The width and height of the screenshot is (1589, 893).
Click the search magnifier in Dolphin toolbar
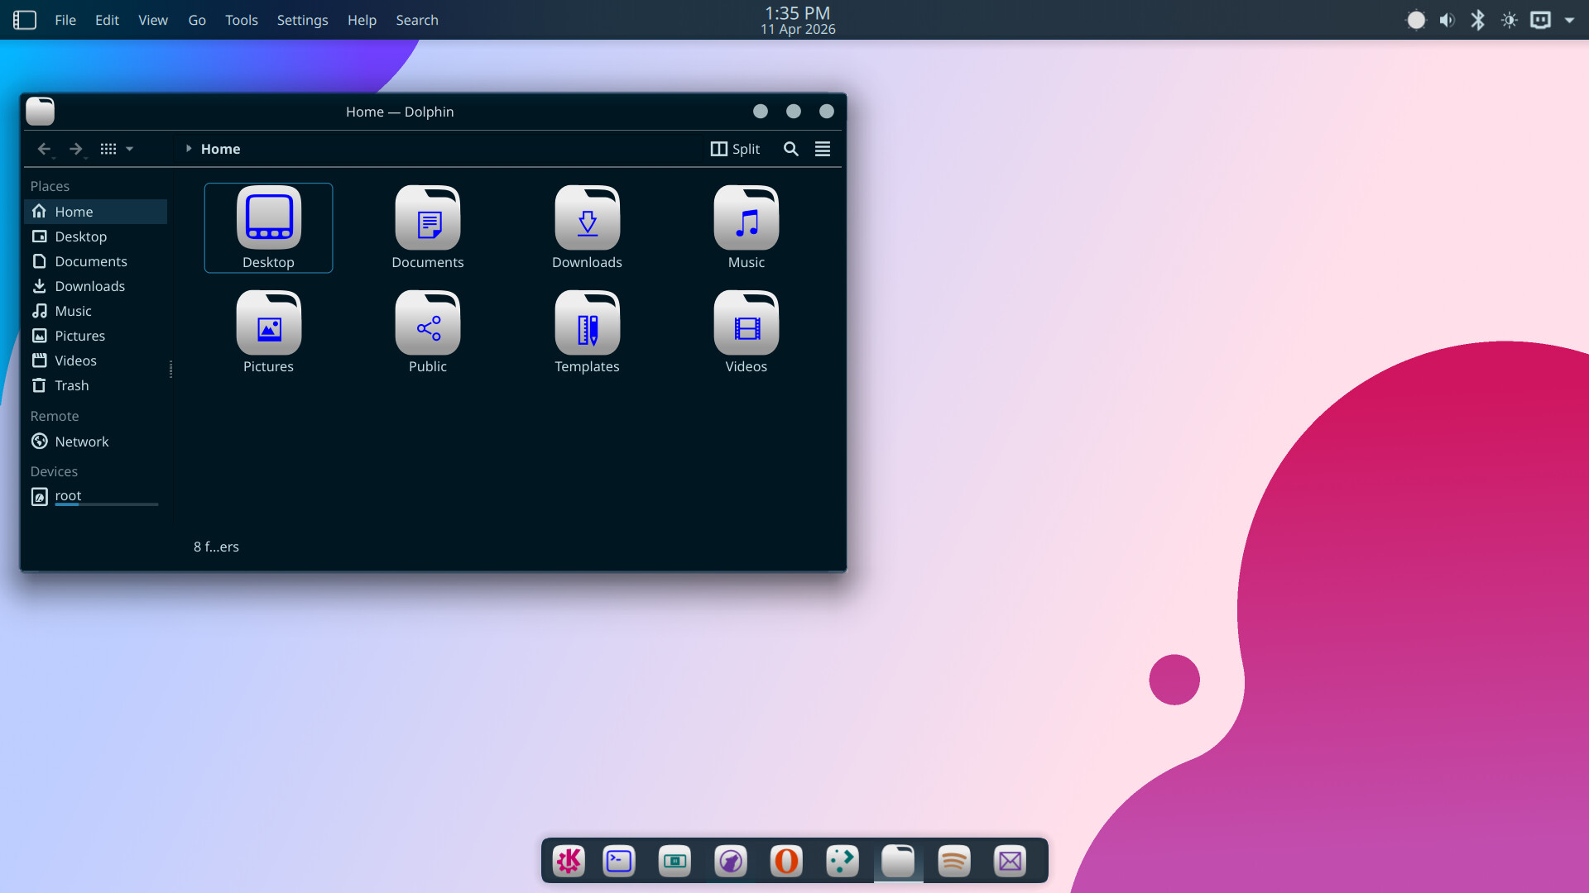pos(790,149)
